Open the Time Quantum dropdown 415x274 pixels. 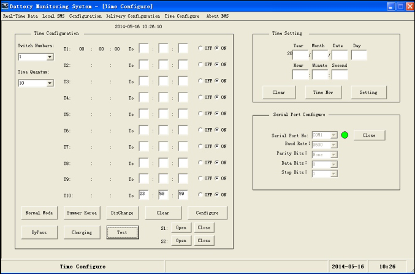[50, 83]
